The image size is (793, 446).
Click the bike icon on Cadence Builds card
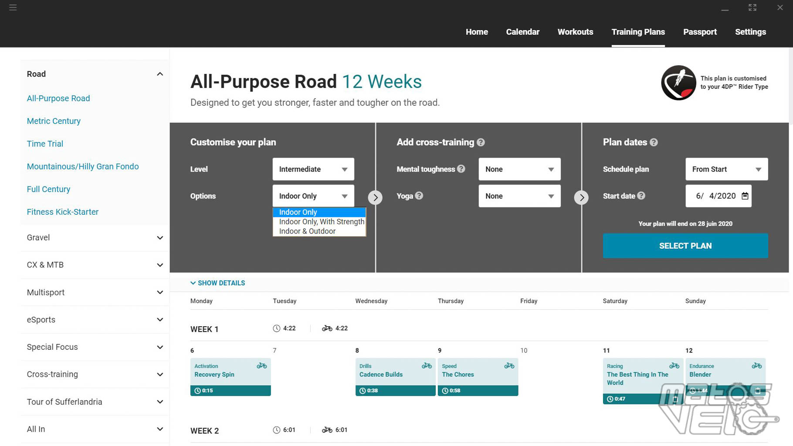coord(427,366)
